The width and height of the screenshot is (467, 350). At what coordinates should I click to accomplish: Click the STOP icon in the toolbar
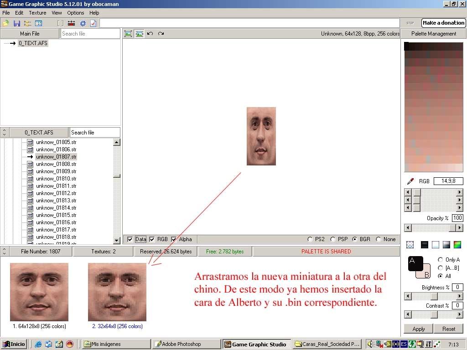click(410, 23)
